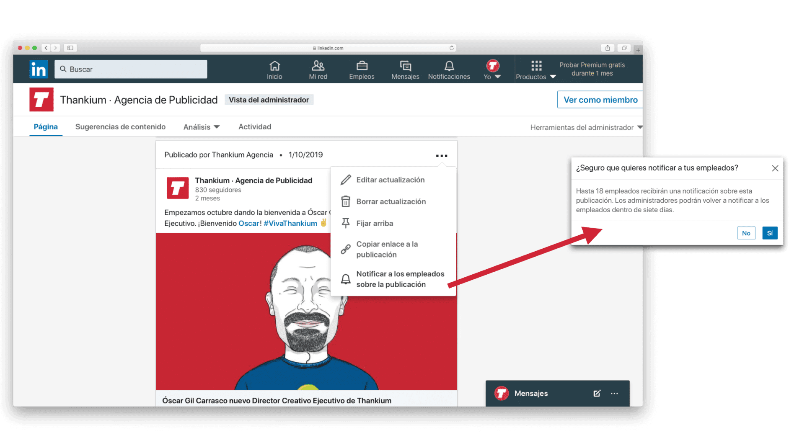Viewport: 789px width, 443px height.
Task: Expand Herramientas del administrador menu
Action: coord(586,127)
